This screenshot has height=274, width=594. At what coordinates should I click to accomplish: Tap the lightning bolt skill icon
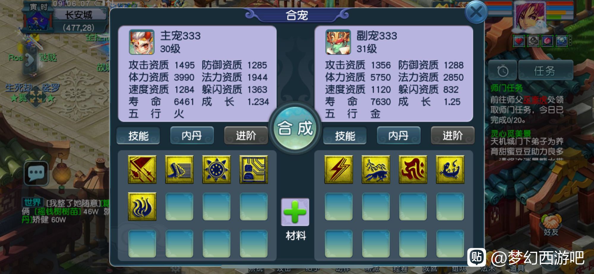(339, 170)
